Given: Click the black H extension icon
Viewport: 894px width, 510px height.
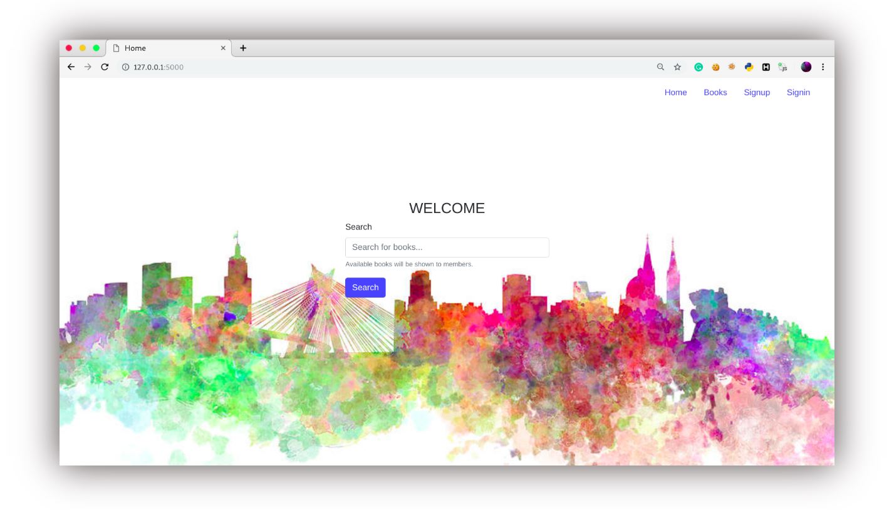Looking at the screenshot, I should 766,67.
